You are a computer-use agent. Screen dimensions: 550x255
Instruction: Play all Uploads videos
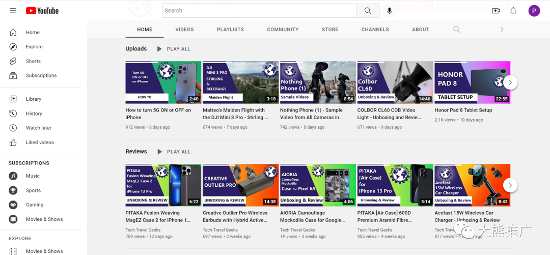pyautogui.click(x=174, y=49)
